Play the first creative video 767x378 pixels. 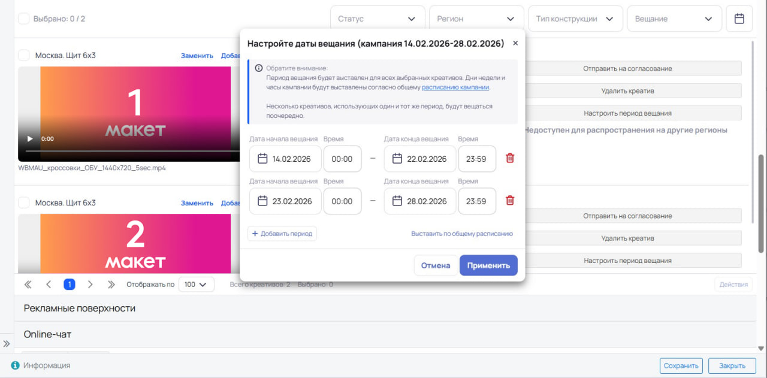pyautogui.click(x=30, y=139)
